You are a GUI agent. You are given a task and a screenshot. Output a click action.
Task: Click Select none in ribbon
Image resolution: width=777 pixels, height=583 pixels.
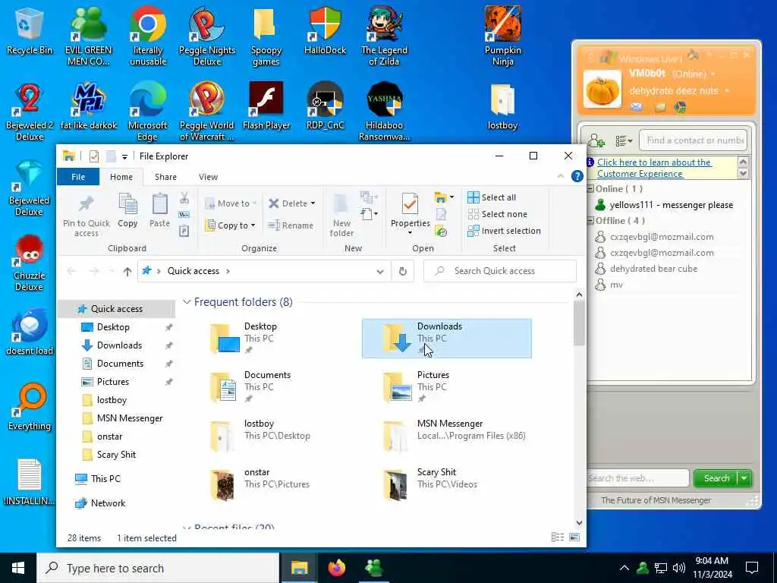pyautogui.click(x=498, y=214)
